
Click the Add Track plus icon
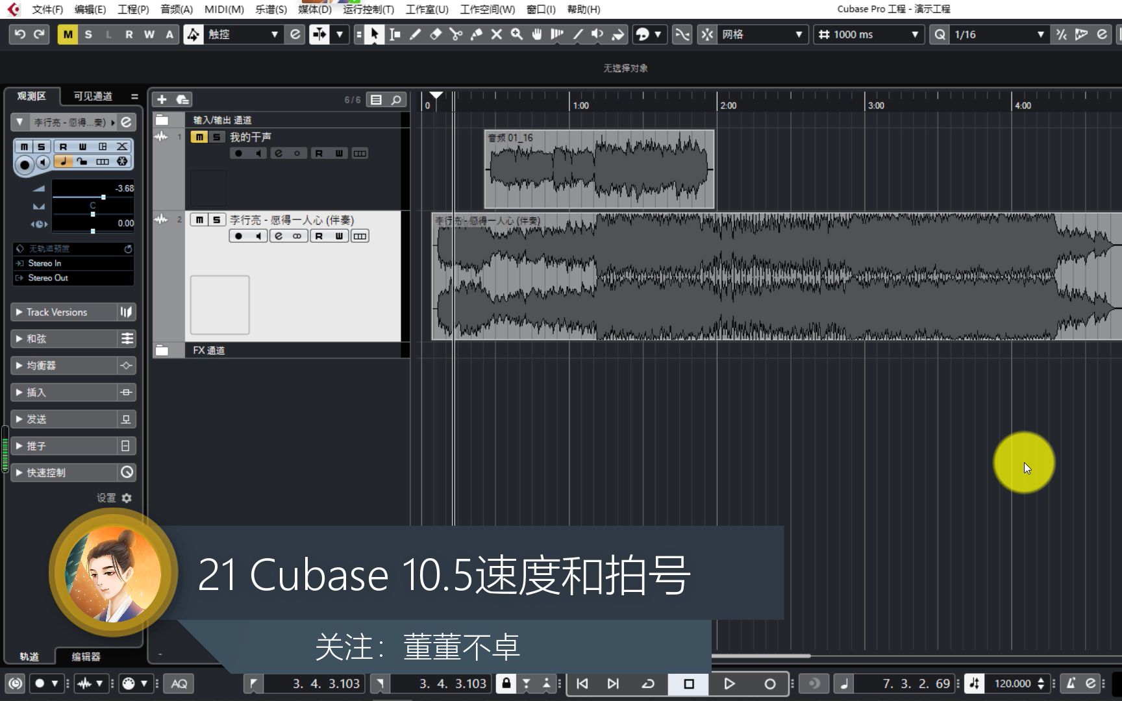point(162,99)
